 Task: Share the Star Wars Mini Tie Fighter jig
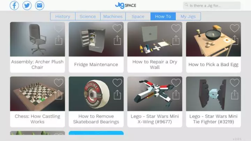[x=235, y=95]
